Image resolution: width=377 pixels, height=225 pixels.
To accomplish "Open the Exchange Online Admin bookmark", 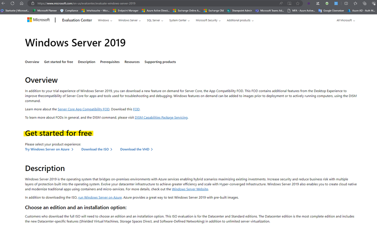I will (186, 11).
